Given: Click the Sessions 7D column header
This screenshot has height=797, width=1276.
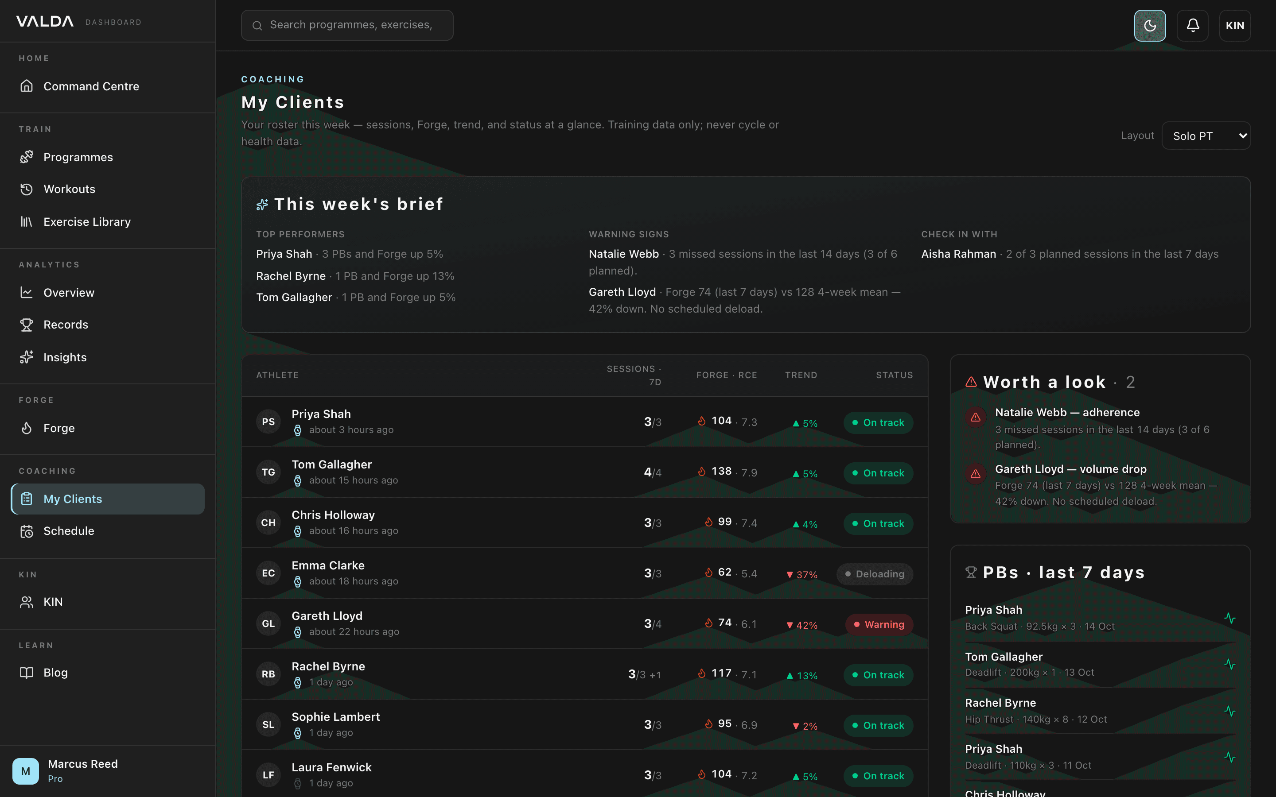Looking at the screenshot, I should (x=634, y=375).
